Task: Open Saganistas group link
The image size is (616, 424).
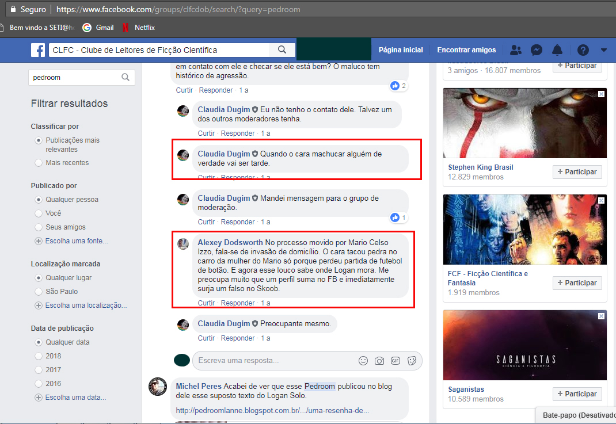Action: click(466, 389)
